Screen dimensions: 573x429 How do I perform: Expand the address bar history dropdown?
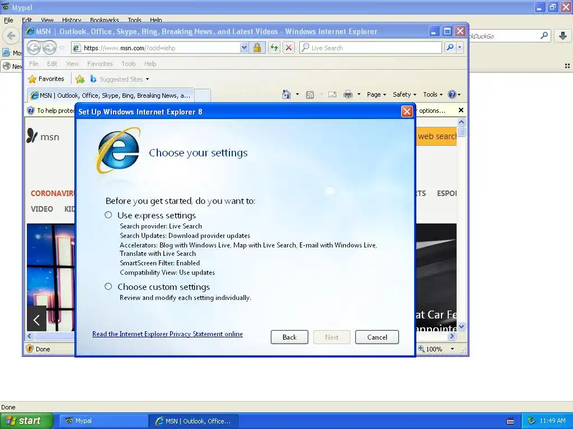244,48
